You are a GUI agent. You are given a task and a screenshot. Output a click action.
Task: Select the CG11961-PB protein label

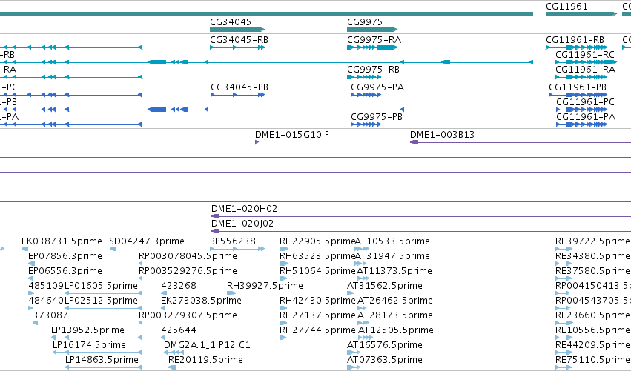pos(578,87)
